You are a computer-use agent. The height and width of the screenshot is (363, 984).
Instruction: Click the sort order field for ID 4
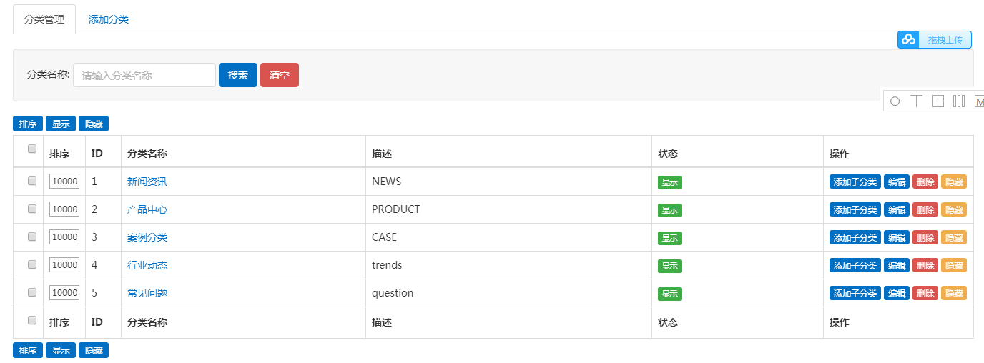(64, 264)
